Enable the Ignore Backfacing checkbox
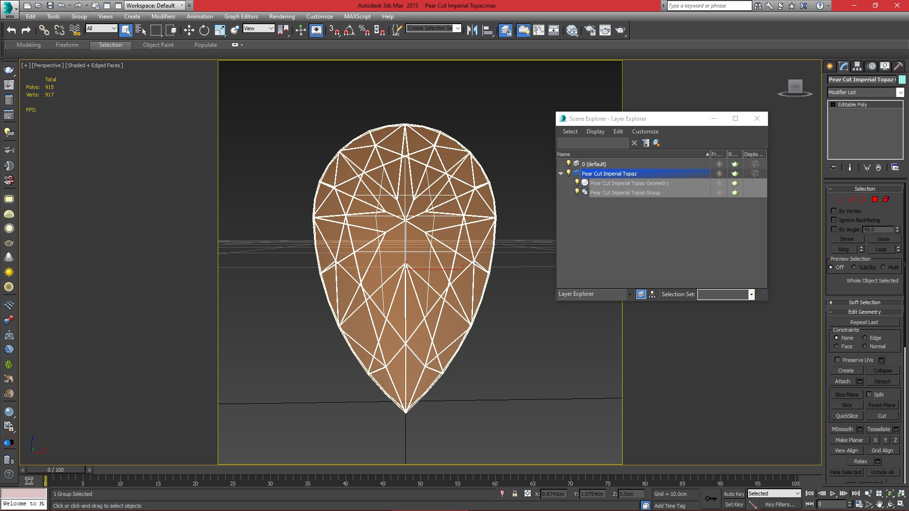Image resolution: width=909 pixels, height=511 pixels. (834, 220)
